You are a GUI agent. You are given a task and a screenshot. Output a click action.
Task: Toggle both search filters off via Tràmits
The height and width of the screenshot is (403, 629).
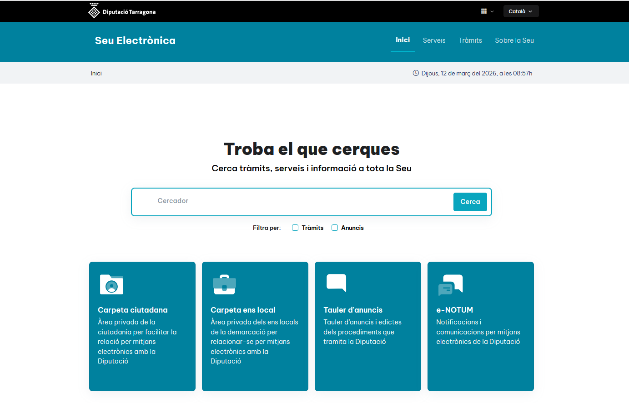[x=295, y=228]
